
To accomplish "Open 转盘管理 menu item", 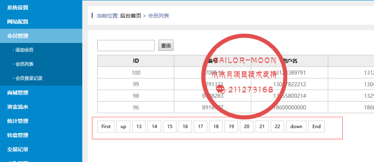I will click(17, 135).
